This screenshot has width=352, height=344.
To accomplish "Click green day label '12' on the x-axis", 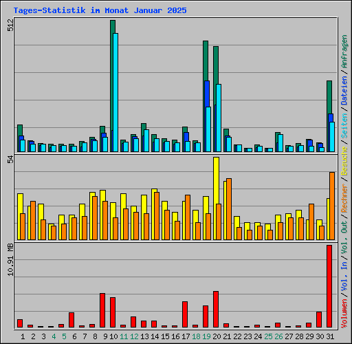I will [x=134, y=336].
